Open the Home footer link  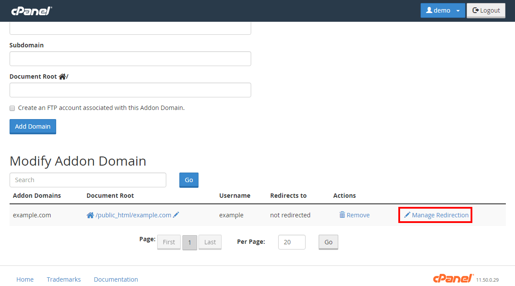(x=25, y=279)
